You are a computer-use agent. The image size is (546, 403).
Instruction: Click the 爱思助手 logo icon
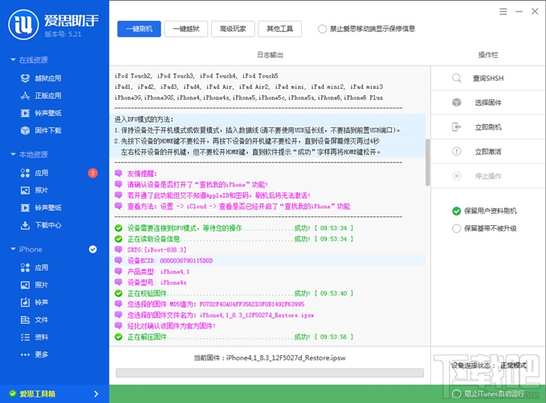pyautogui.click(x=23, y=24)
